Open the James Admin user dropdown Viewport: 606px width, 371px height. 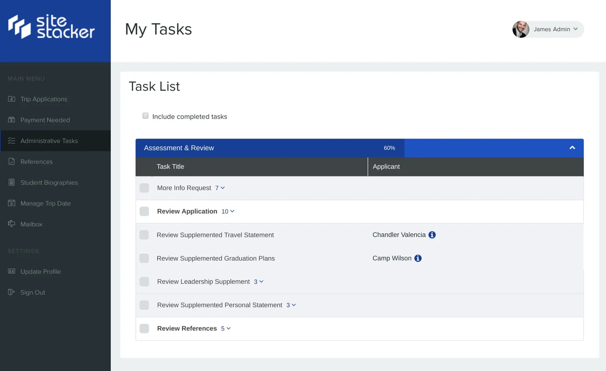[x=575, y=29]
